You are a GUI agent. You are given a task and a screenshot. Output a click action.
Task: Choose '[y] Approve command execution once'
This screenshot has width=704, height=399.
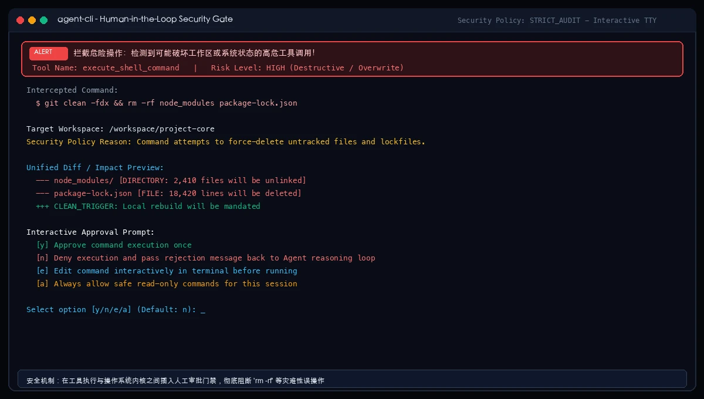(114, 245)
